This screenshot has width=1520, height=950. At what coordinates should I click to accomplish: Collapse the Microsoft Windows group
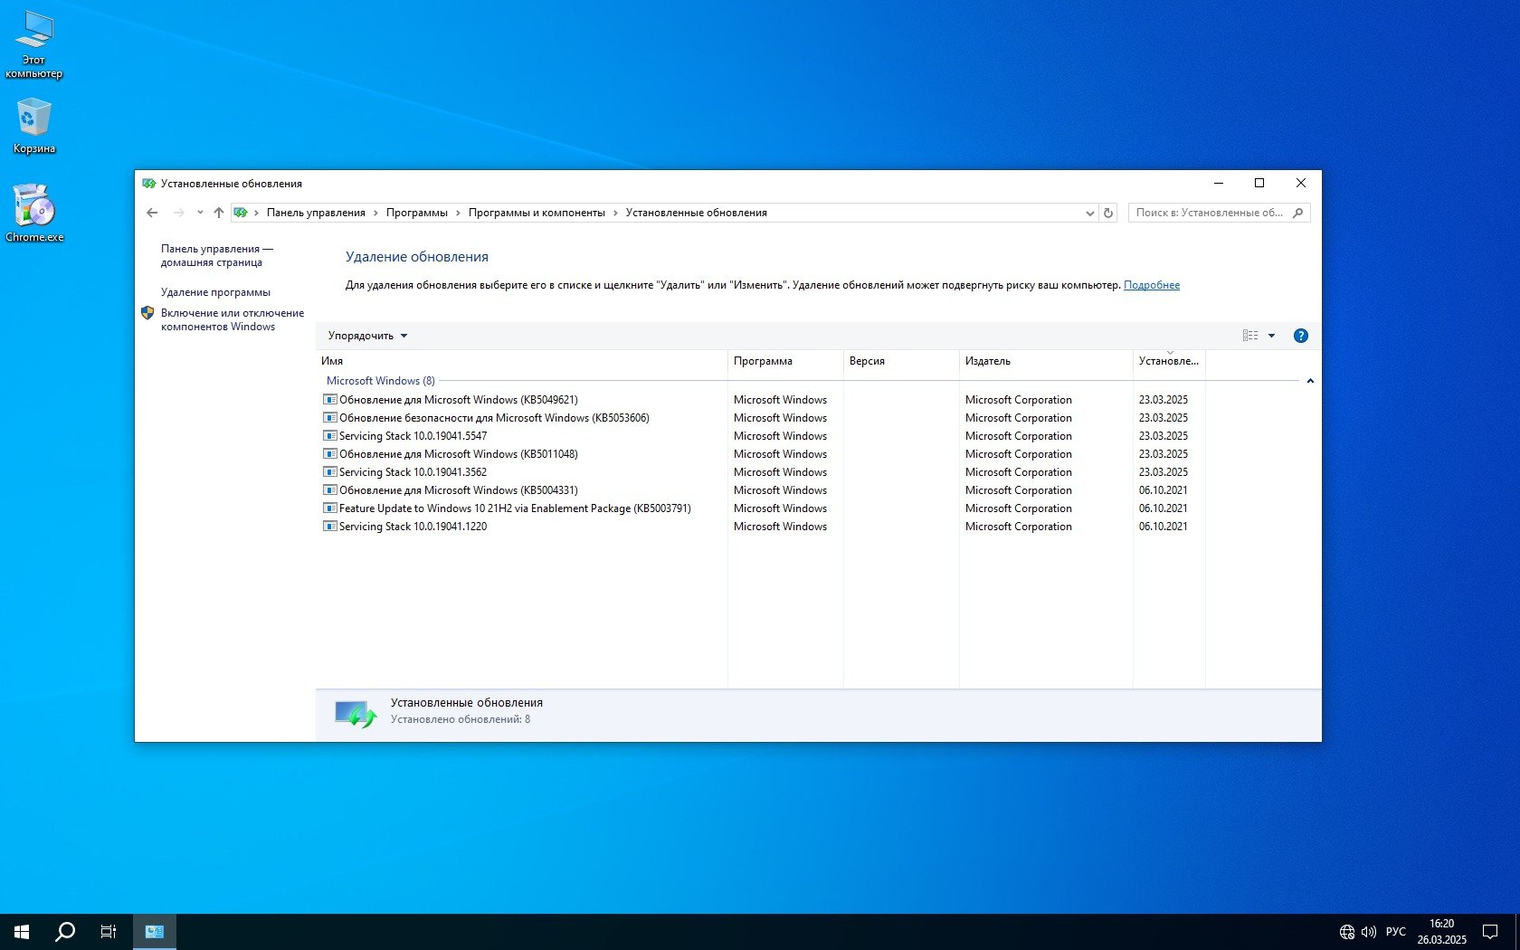tap(1309, 381)
